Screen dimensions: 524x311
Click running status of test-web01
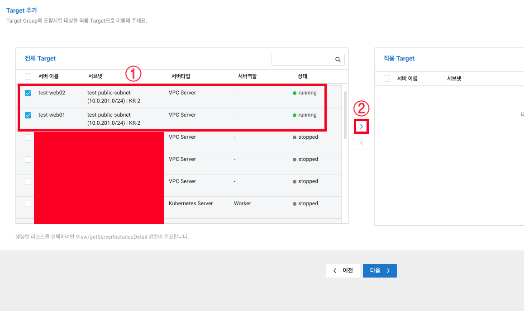click(305, 115)
